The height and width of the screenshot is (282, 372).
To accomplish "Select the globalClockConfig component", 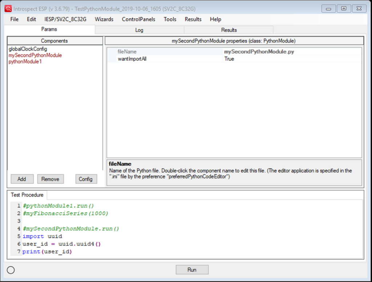I will pos(28,49).
